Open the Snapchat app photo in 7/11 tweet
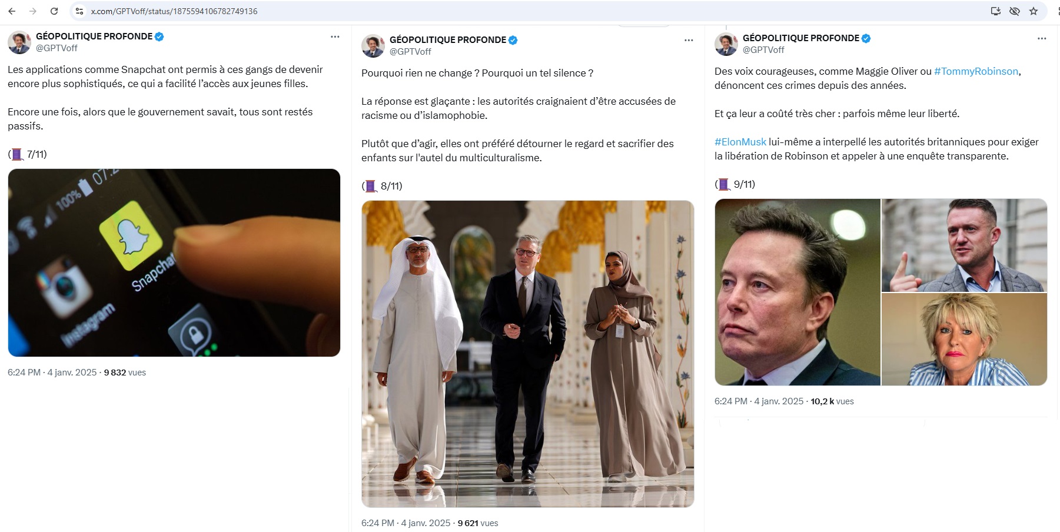The image size is (1060, 532). tap(174, 262)
